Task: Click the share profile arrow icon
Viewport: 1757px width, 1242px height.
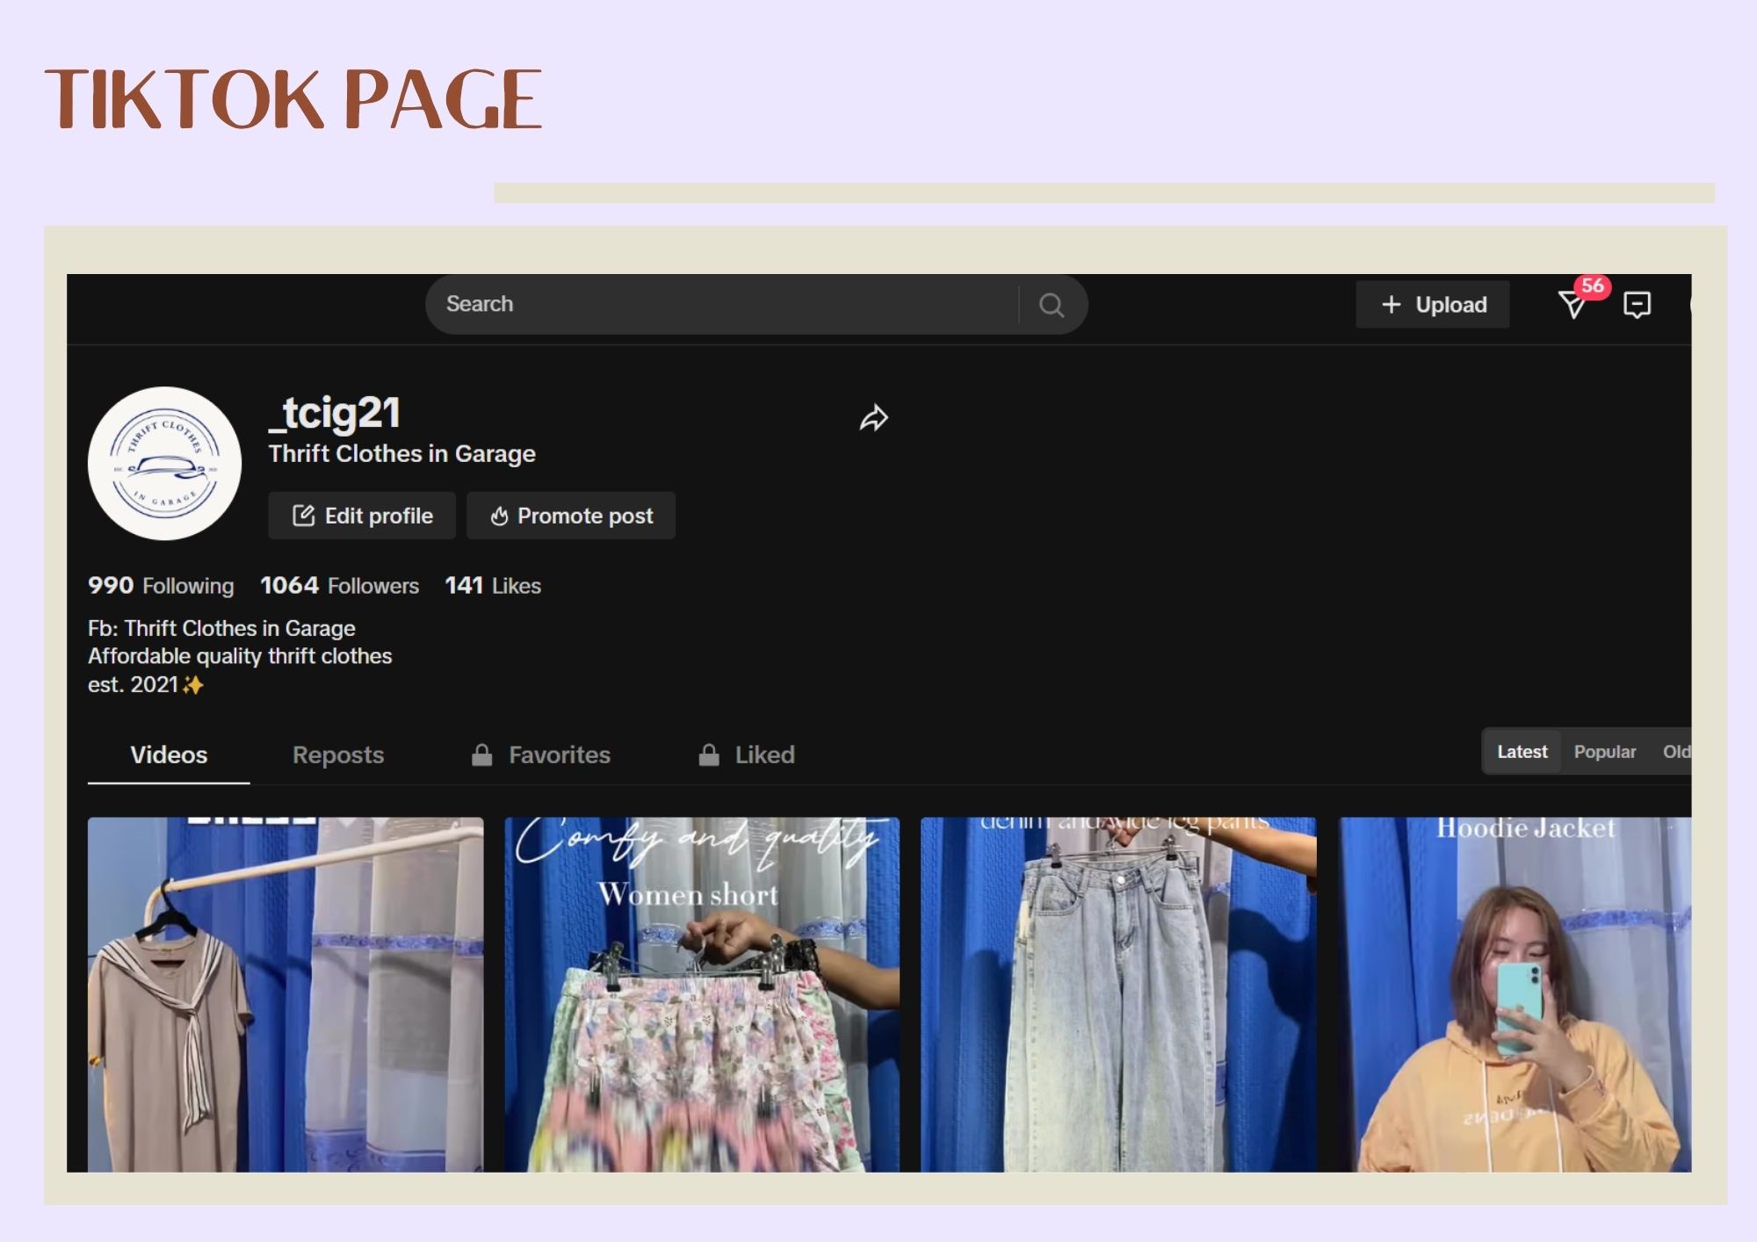Action: tap(873, 418)
